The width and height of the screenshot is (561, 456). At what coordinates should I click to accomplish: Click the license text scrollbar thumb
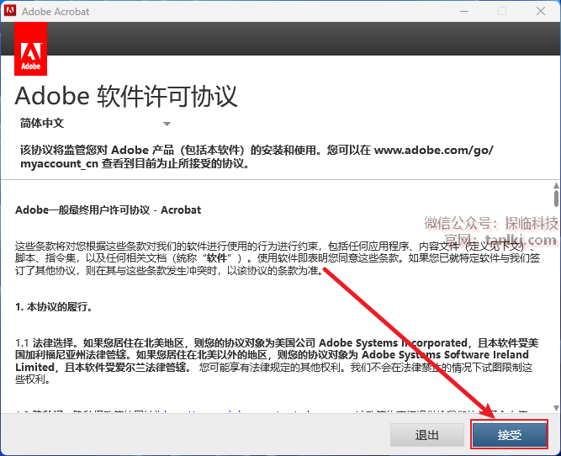556,198
